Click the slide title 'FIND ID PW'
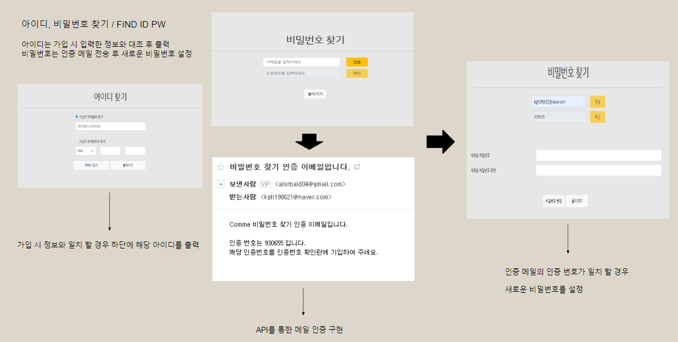678x342 pixels. pyautogui.click(x=141, y=25)
